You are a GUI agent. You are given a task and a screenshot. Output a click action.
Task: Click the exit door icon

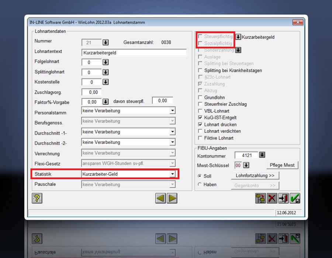point(283,198)
